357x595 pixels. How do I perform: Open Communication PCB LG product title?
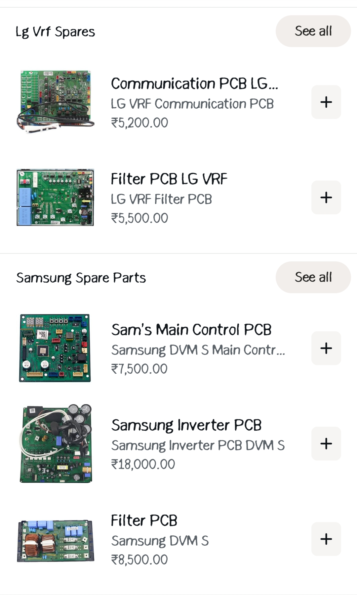coord(194,83)
